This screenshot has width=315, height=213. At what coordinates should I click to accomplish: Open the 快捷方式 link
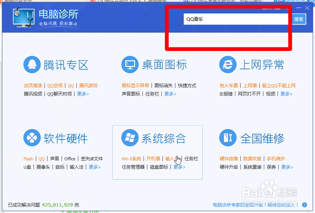[187, 86]
